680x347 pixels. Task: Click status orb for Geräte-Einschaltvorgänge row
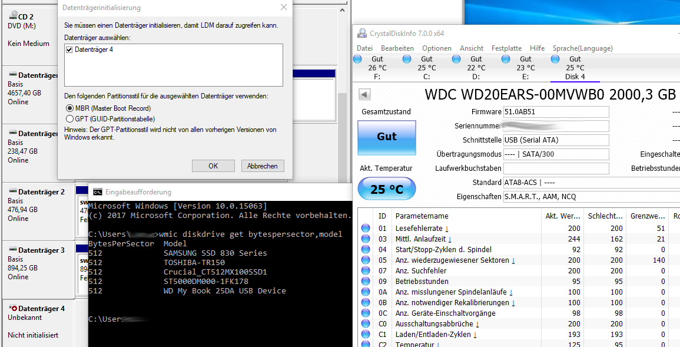(366, 313)
